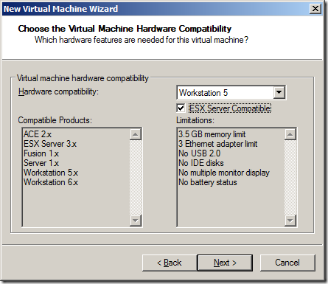
Task: Click Compatible Products scroll down arrow
Action: pyautogui.click(x=136, y=221)
